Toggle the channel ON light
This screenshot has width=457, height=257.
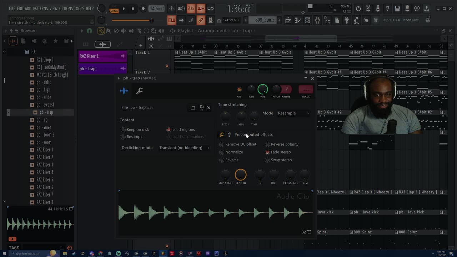pos(239,90)
